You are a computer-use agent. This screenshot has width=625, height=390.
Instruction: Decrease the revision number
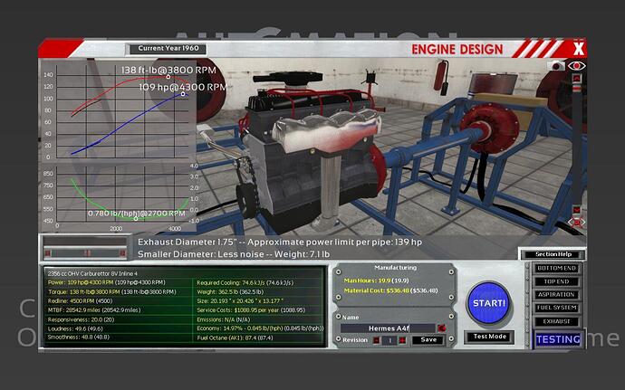(374, 340)
